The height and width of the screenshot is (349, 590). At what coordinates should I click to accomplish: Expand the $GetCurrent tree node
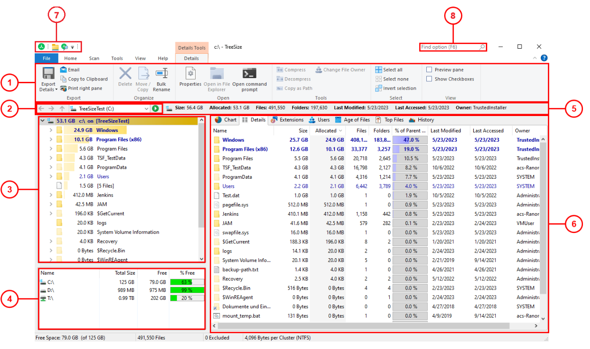click(51, 214)
